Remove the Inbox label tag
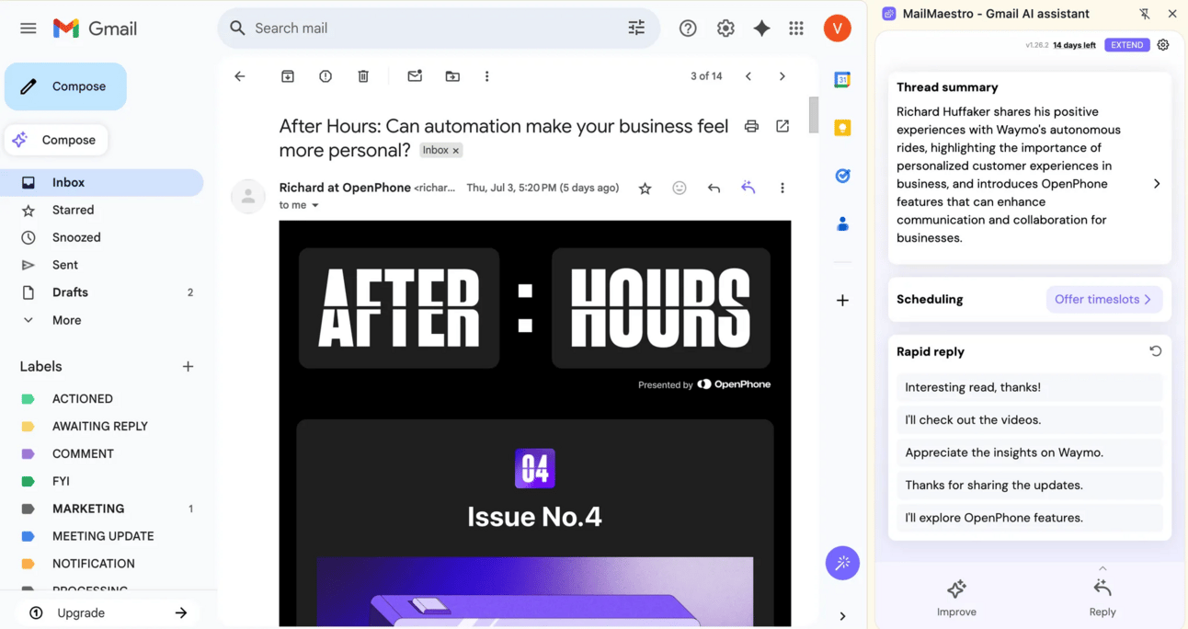This screenshot has width=1188, height=629. pos(455,151)
